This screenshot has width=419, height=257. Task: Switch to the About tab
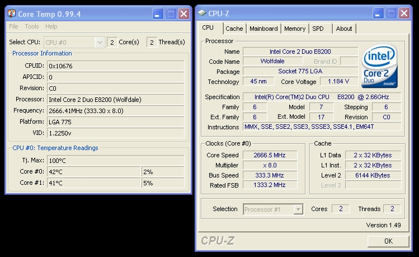(x=344, y=29)
